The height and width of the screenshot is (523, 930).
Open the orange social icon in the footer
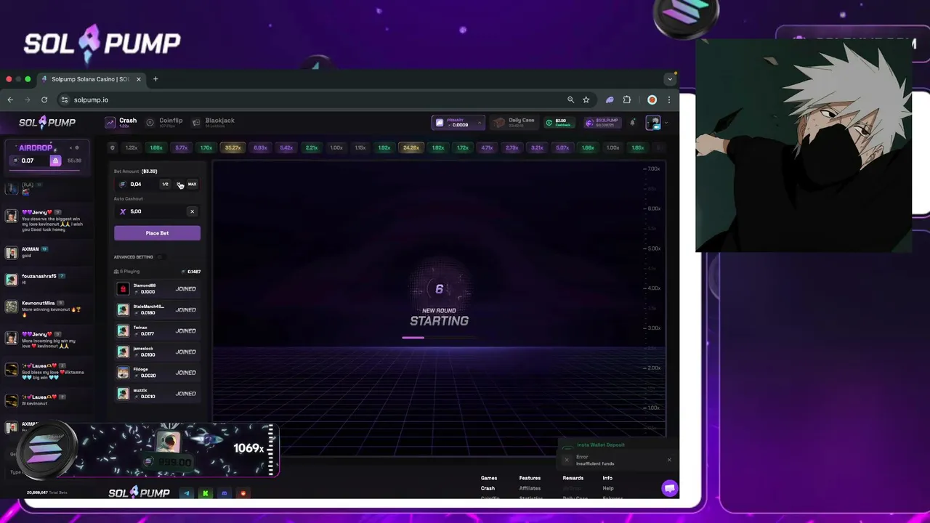tap(243, 493)
